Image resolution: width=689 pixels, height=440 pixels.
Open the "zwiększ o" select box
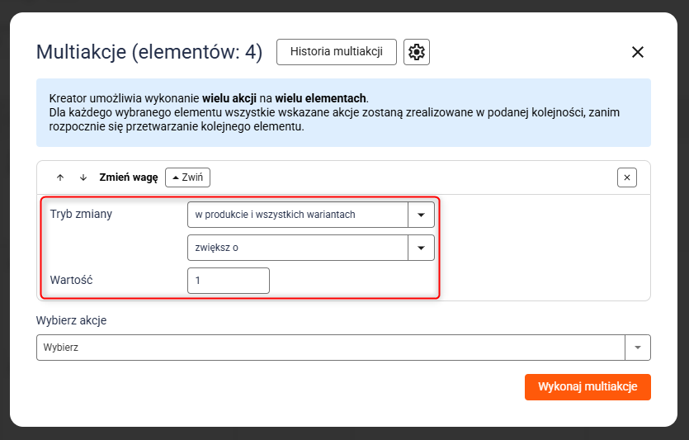(298, 248)
